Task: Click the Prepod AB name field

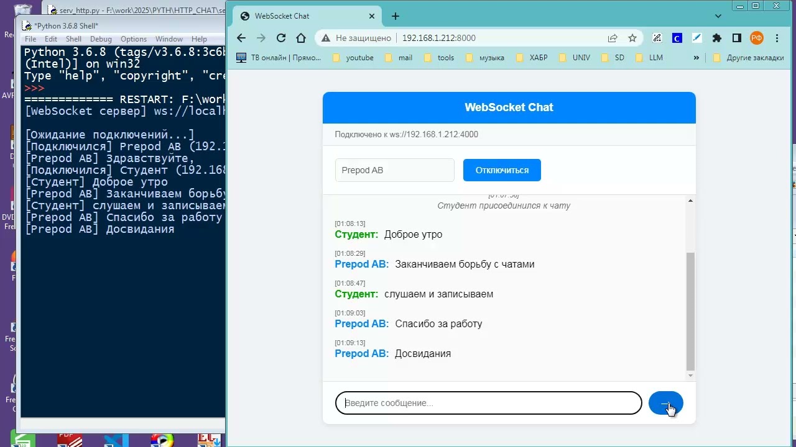Action: (x=395, y=170)
